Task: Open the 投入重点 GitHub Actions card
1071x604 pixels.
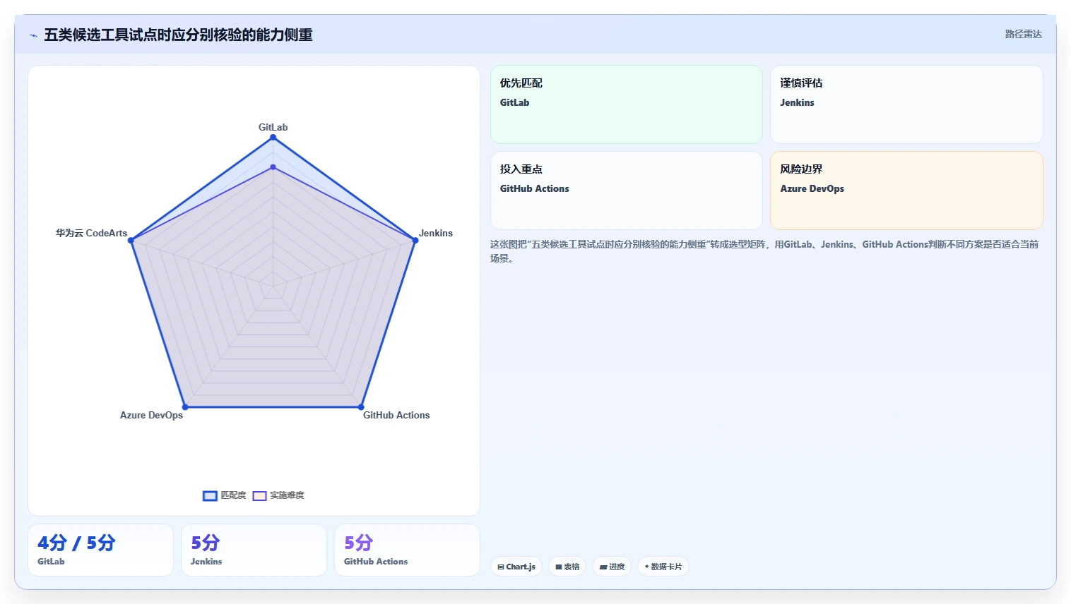Action: (627, 191)
